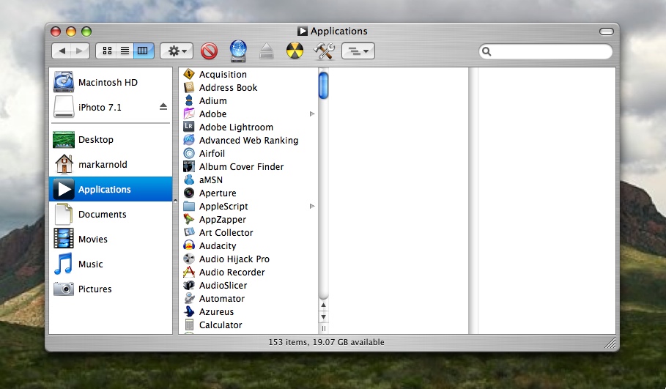Select the Acquisition app icon
The height and width of the screenshot is (389, 666).
pos(189,74)
